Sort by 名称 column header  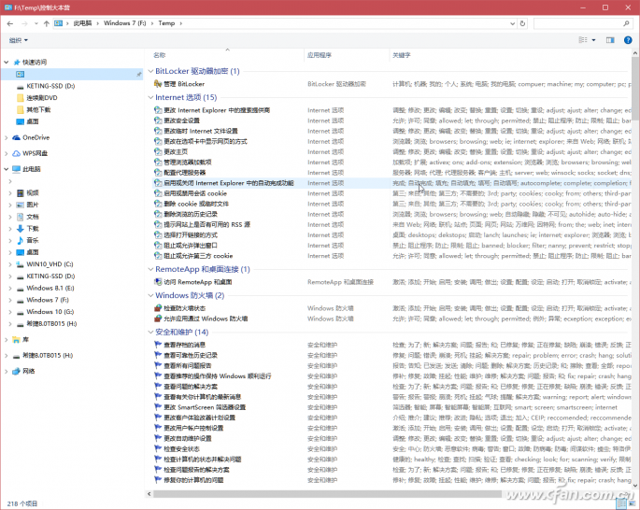coord(159,55)
